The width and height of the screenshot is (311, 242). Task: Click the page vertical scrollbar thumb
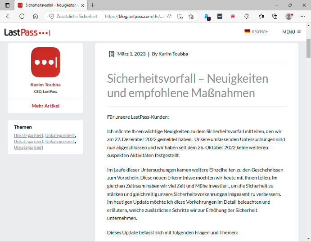[308, 49]
